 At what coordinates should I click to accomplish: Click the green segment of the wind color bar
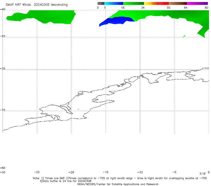click(133, 3)
